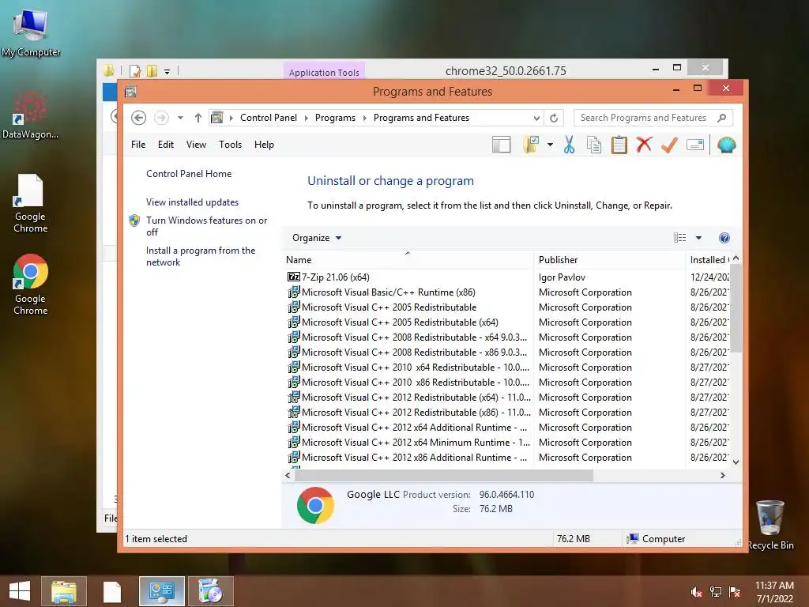Screen dimensions: 809x607
Task: Click the Up one level arrow
Action: [198, 119]
